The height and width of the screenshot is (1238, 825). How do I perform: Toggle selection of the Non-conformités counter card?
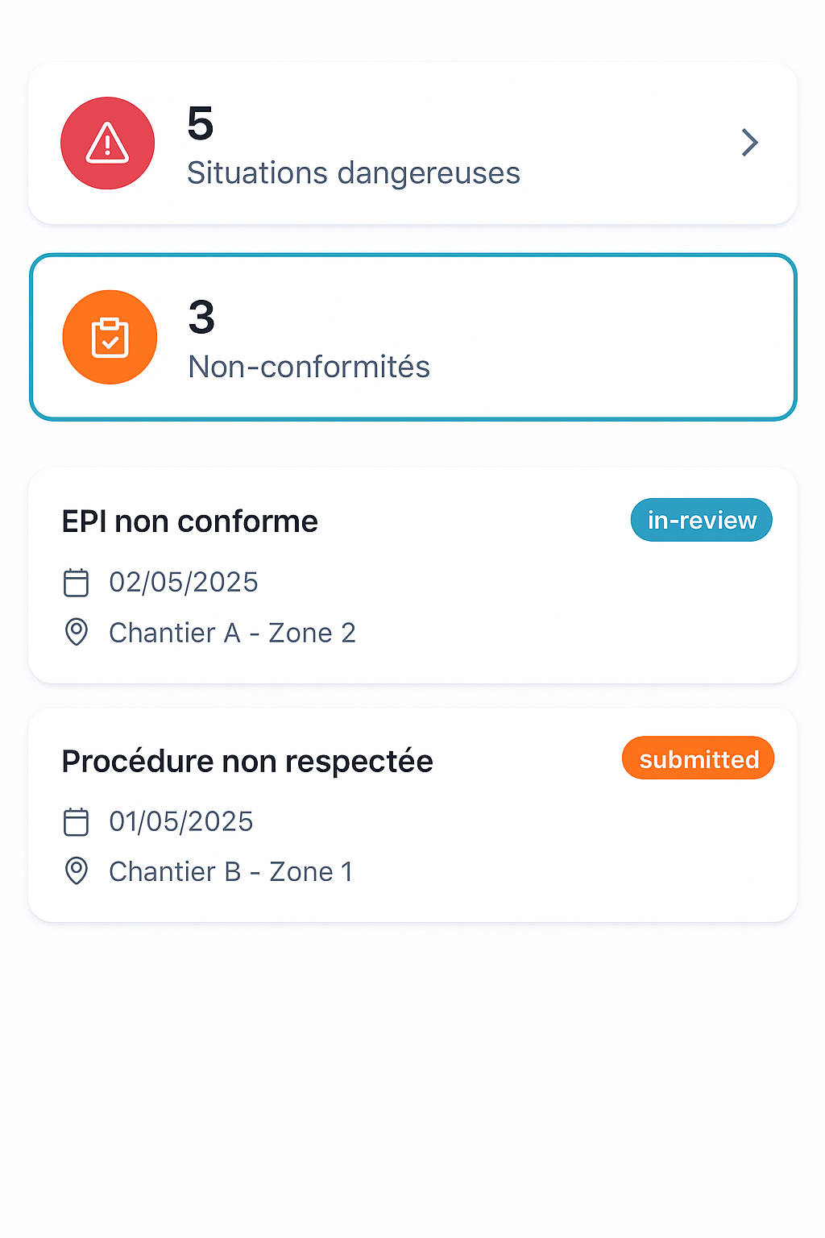click(412, 338)
